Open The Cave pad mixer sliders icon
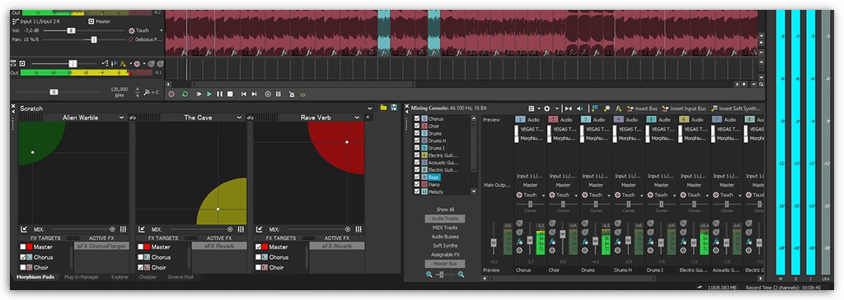 241,229
